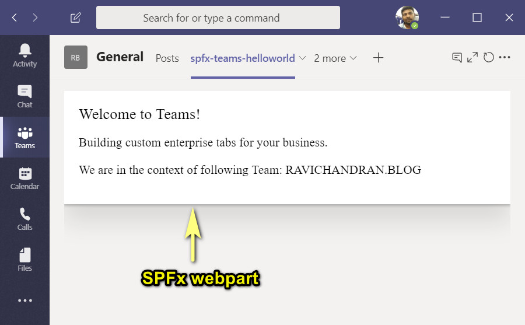Reload the tab with refresh icon

[x=489, y=57]
